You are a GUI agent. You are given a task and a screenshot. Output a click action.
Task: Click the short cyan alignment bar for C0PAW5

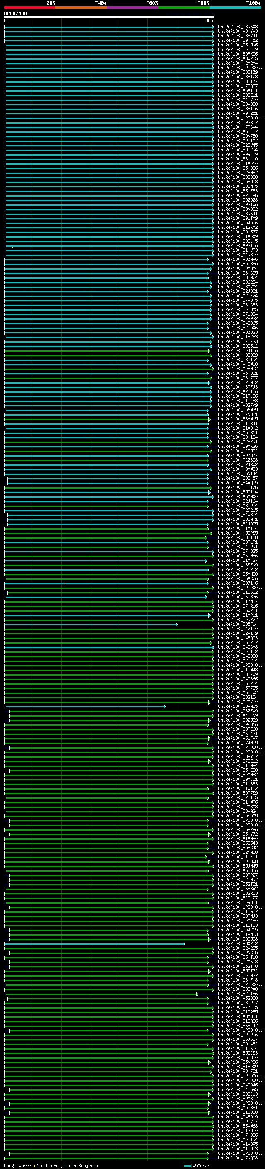point(86,707)
